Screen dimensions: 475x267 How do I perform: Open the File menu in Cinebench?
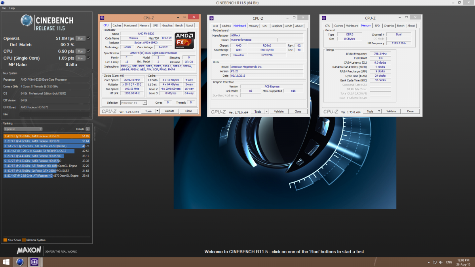click(x=4, y=8)
